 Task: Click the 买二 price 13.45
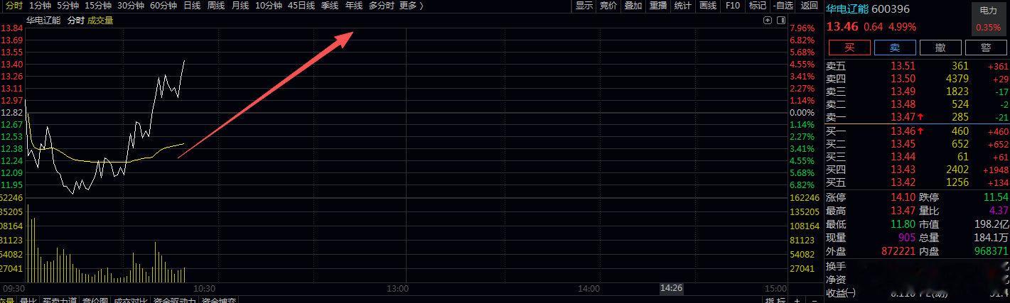(903, 144)
